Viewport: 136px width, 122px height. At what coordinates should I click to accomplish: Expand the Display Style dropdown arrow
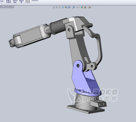click(x=75, y=7)
